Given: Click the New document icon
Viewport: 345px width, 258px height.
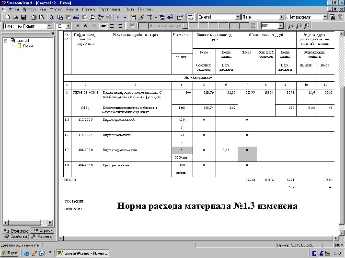Looking at the screenshot, I should click(8, 17).
